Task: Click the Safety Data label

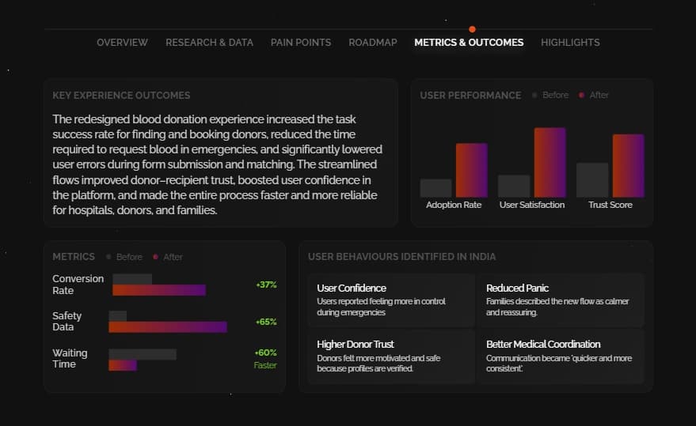Action: pos(67,322)
